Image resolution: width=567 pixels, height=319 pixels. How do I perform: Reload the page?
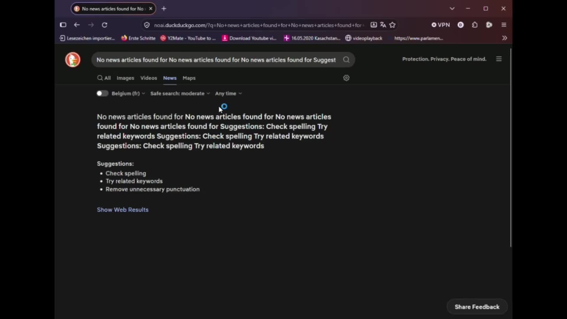click(x=105, y=25)
